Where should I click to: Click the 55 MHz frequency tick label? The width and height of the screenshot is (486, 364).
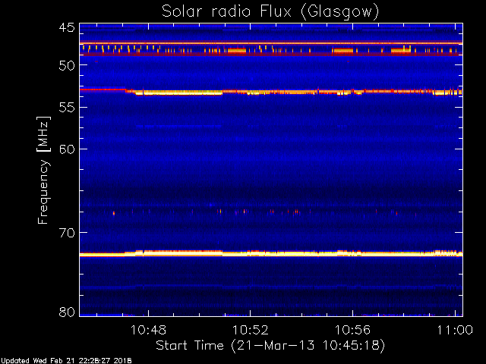click(x=67, y=108)
